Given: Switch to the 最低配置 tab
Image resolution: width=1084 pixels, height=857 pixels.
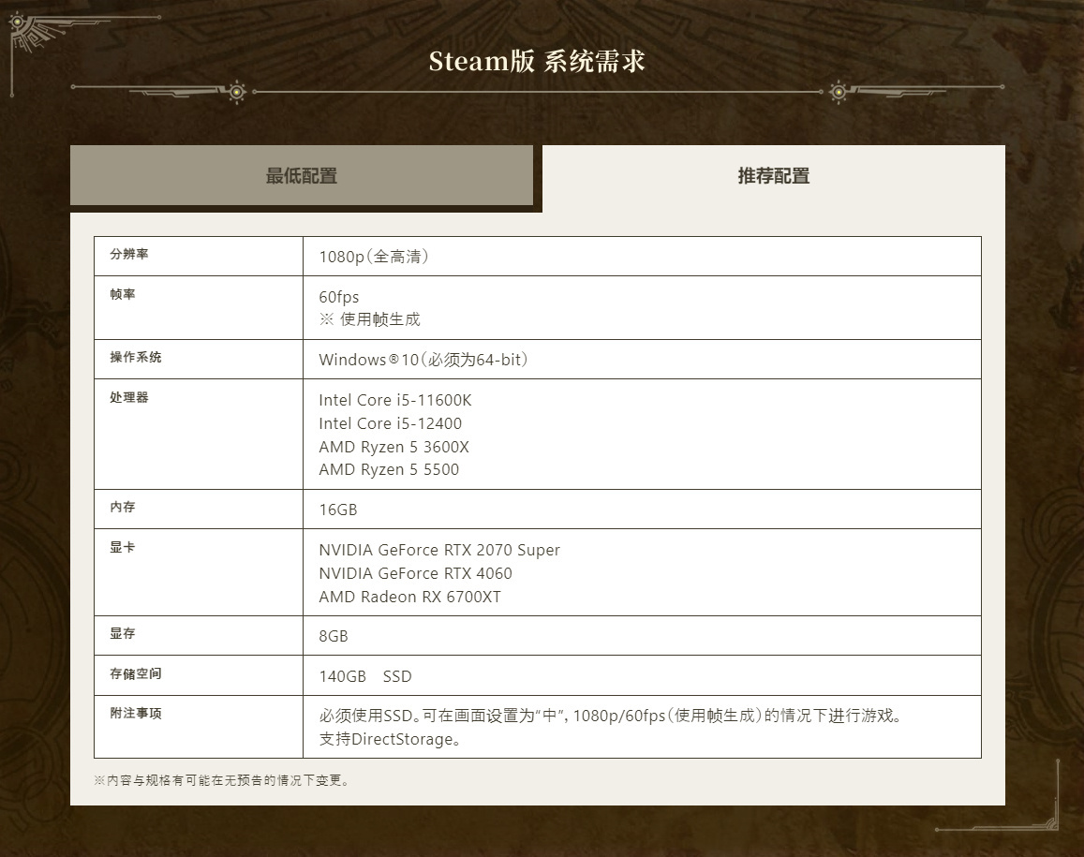Looking at the screenshot, I should tap(302, 175).
